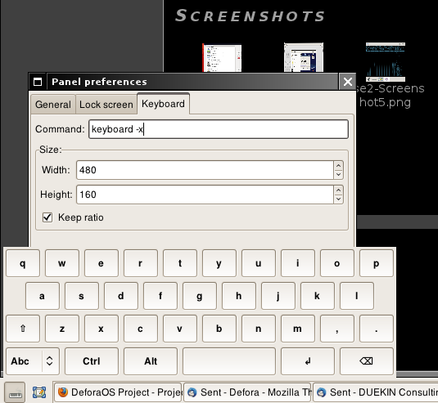Switch to the Lock screen tab
The image size is (438, 403).
106,105
